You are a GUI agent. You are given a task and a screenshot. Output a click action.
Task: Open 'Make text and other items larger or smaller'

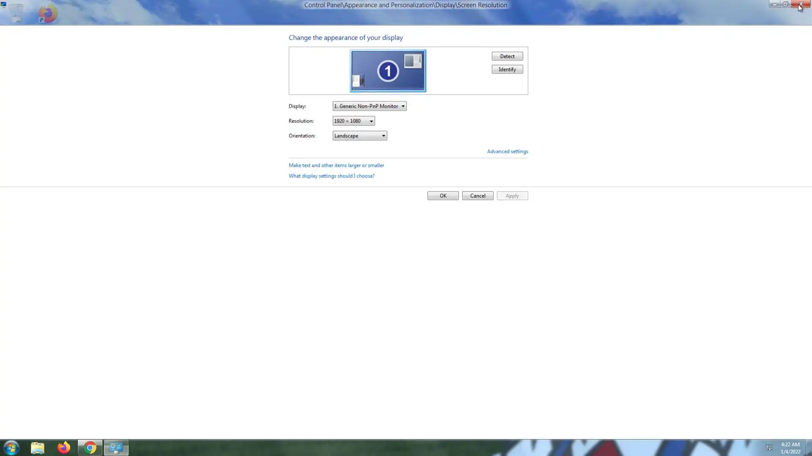tap(336, 166)
